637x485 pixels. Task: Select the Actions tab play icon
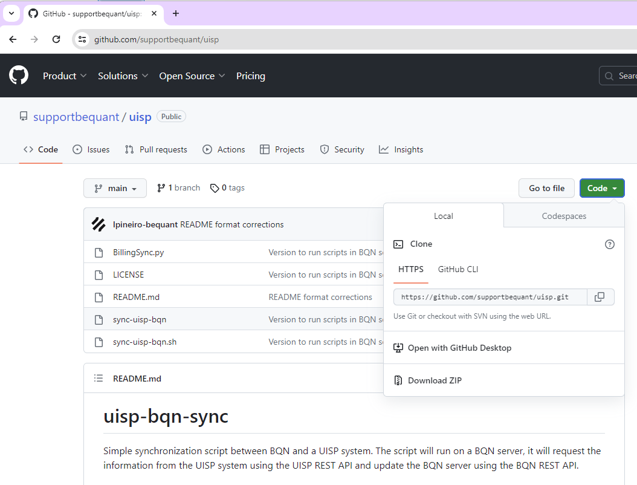[x=207, y=149]
